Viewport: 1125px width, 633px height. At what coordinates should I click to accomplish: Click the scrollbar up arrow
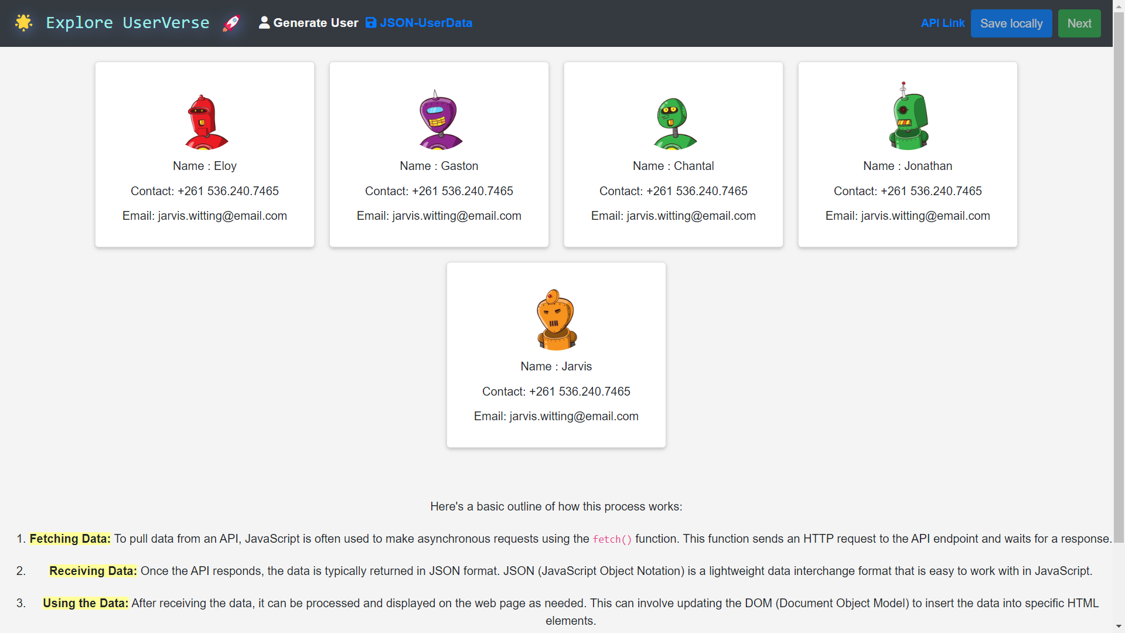tap(1118, 6)
